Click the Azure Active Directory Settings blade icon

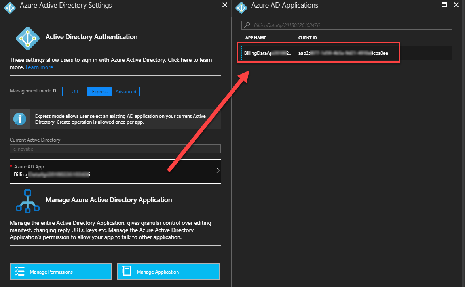(x=10, y=8)
